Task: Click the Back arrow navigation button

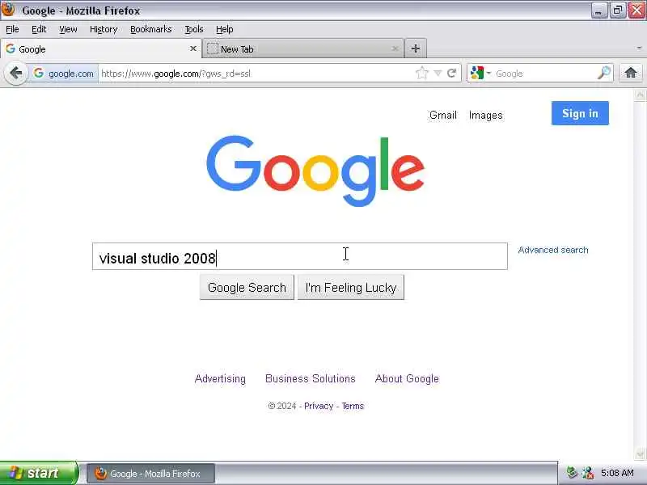Action: [15, 74]
